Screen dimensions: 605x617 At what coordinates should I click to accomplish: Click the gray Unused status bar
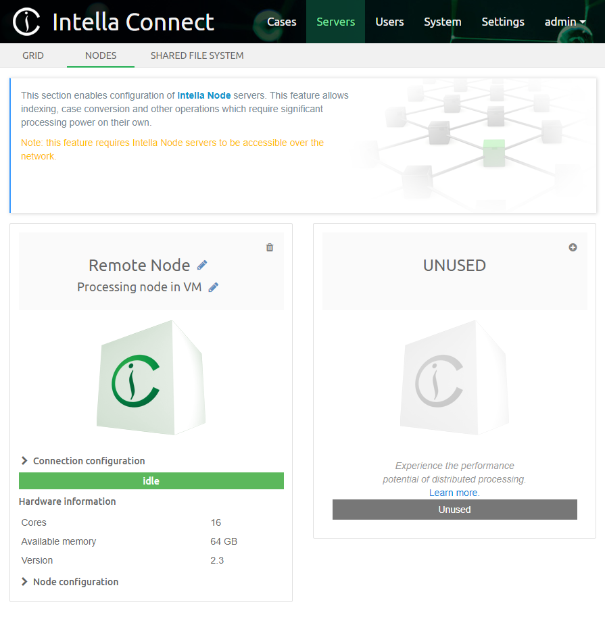click(x=454, y=510)
